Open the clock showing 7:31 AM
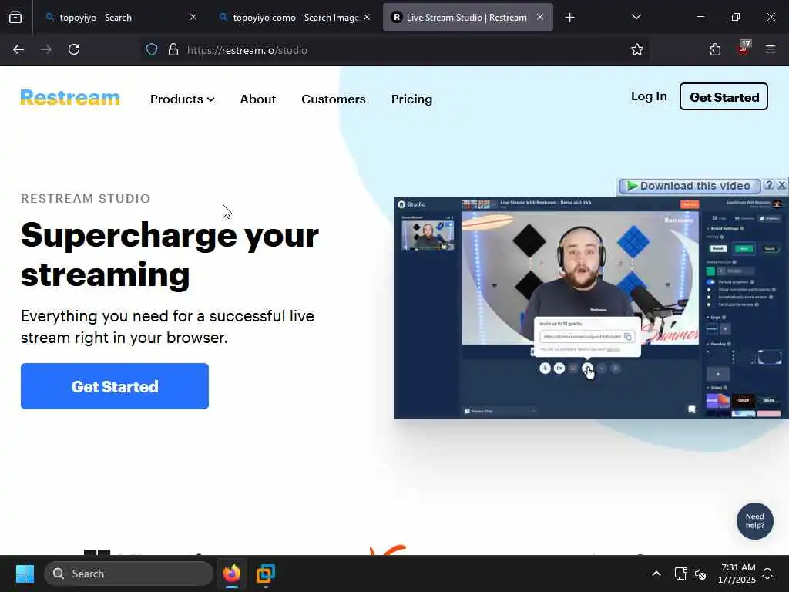 pos(737,573)
